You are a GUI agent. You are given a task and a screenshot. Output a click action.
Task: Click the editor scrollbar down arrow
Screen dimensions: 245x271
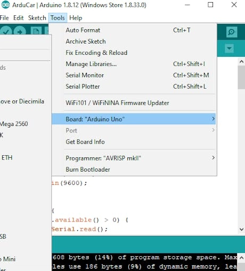[x=241, y=229]
